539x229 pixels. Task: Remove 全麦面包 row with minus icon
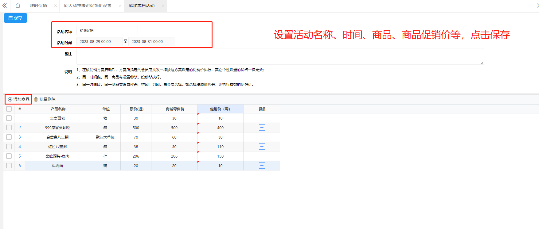pos(262,118)
